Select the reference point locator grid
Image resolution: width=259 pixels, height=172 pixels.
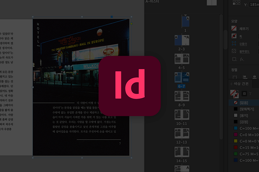pos(236,2)
